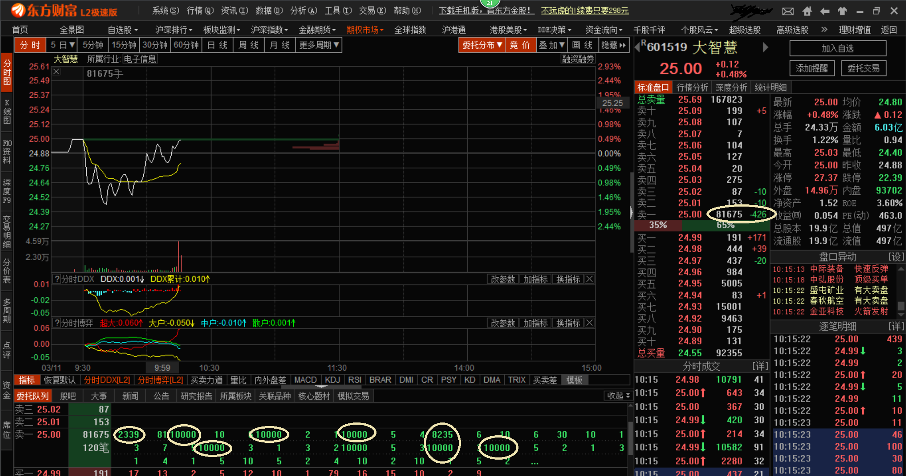Image resolution: width=906 pixels, height=476 pixels.
Task: Click the 委托交易 button
Action: (864, 68)
